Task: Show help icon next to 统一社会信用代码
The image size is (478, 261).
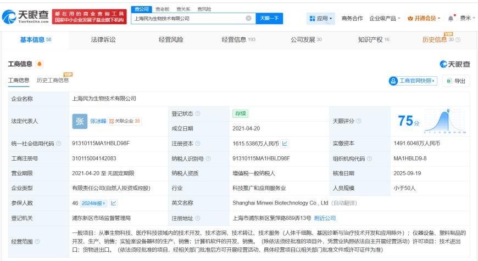Action: pos(59,143)
